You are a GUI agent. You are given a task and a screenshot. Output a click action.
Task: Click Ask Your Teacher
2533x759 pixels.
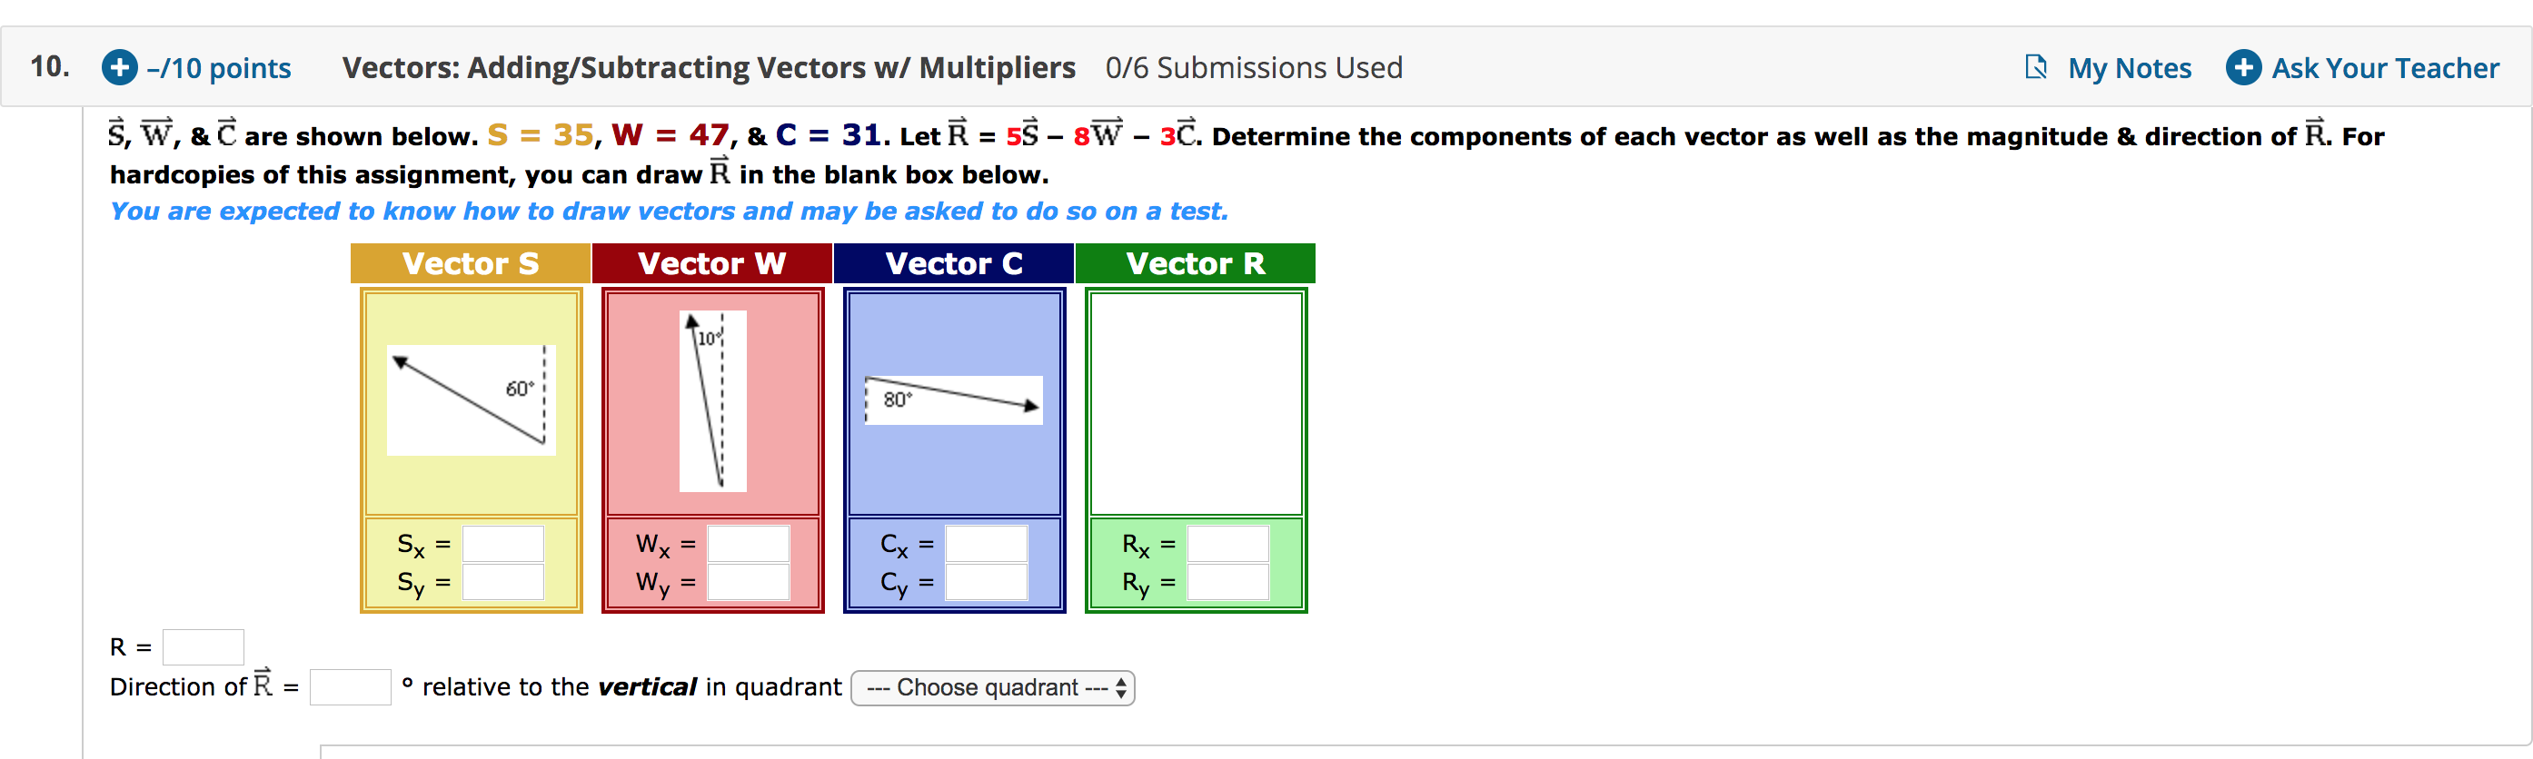click(x=2379, y=67)
